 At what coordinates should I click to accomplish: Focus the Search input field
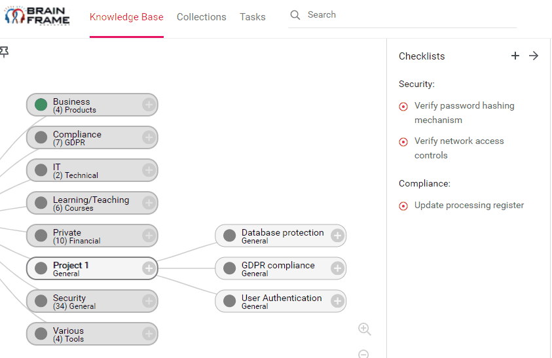pos(411,15)
